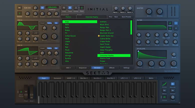This screenshot has width=195, height=108.
Task: Click the sample Colour curve icon
Action: pyautogui.click(x=76, y=8)
